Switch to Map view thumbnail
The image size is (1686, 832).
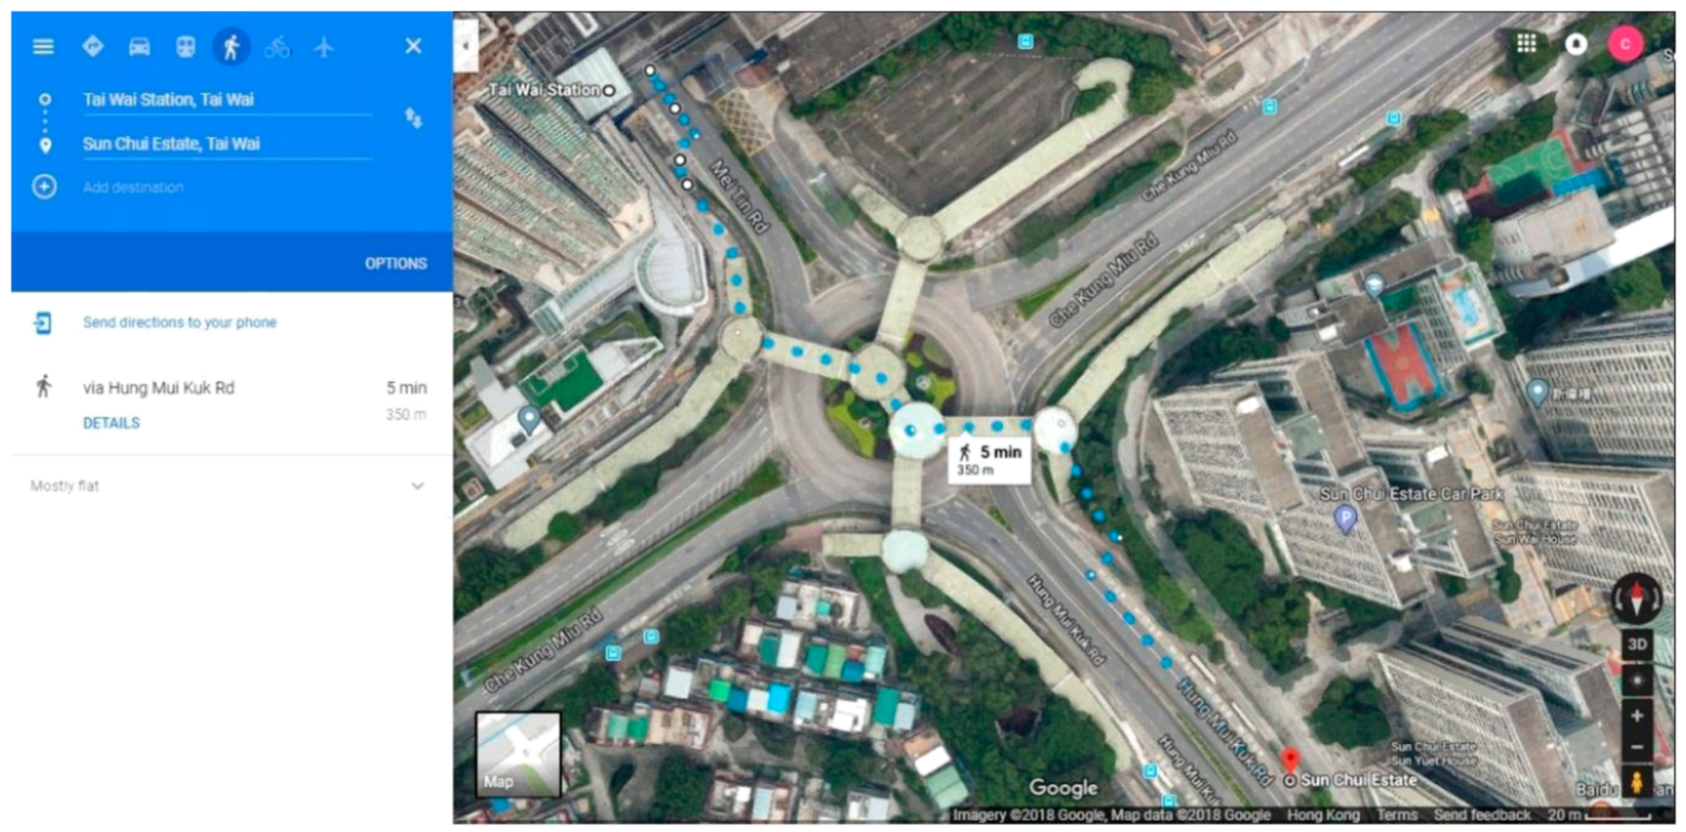pos(518,754)
